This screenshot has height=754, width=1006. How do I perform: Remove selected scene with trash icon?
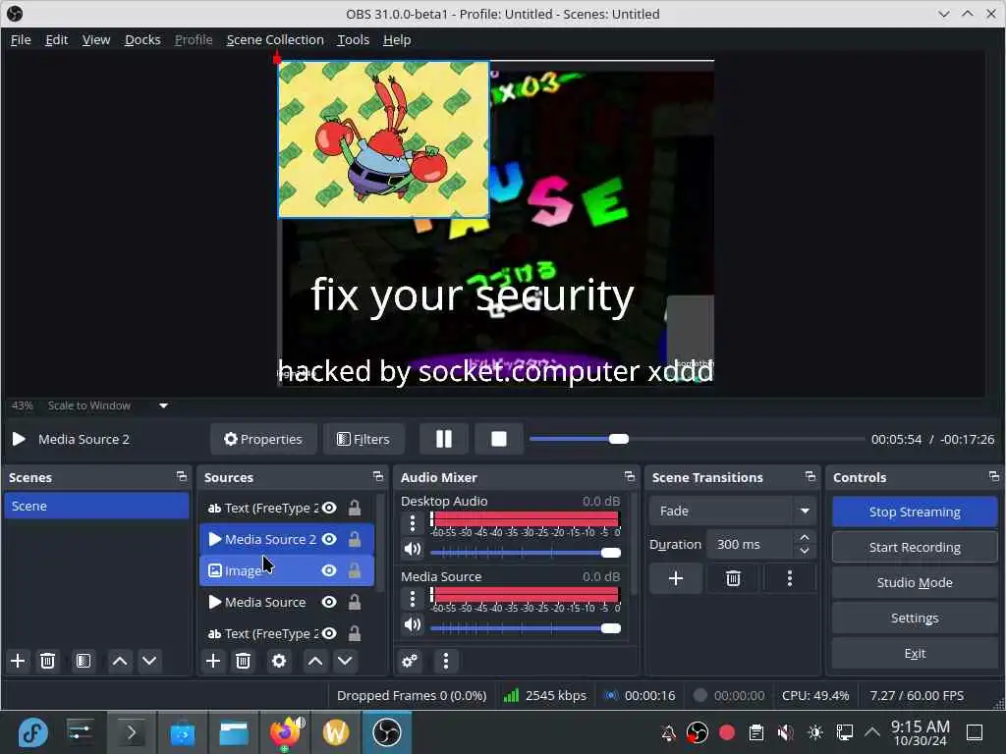(47, 661)
